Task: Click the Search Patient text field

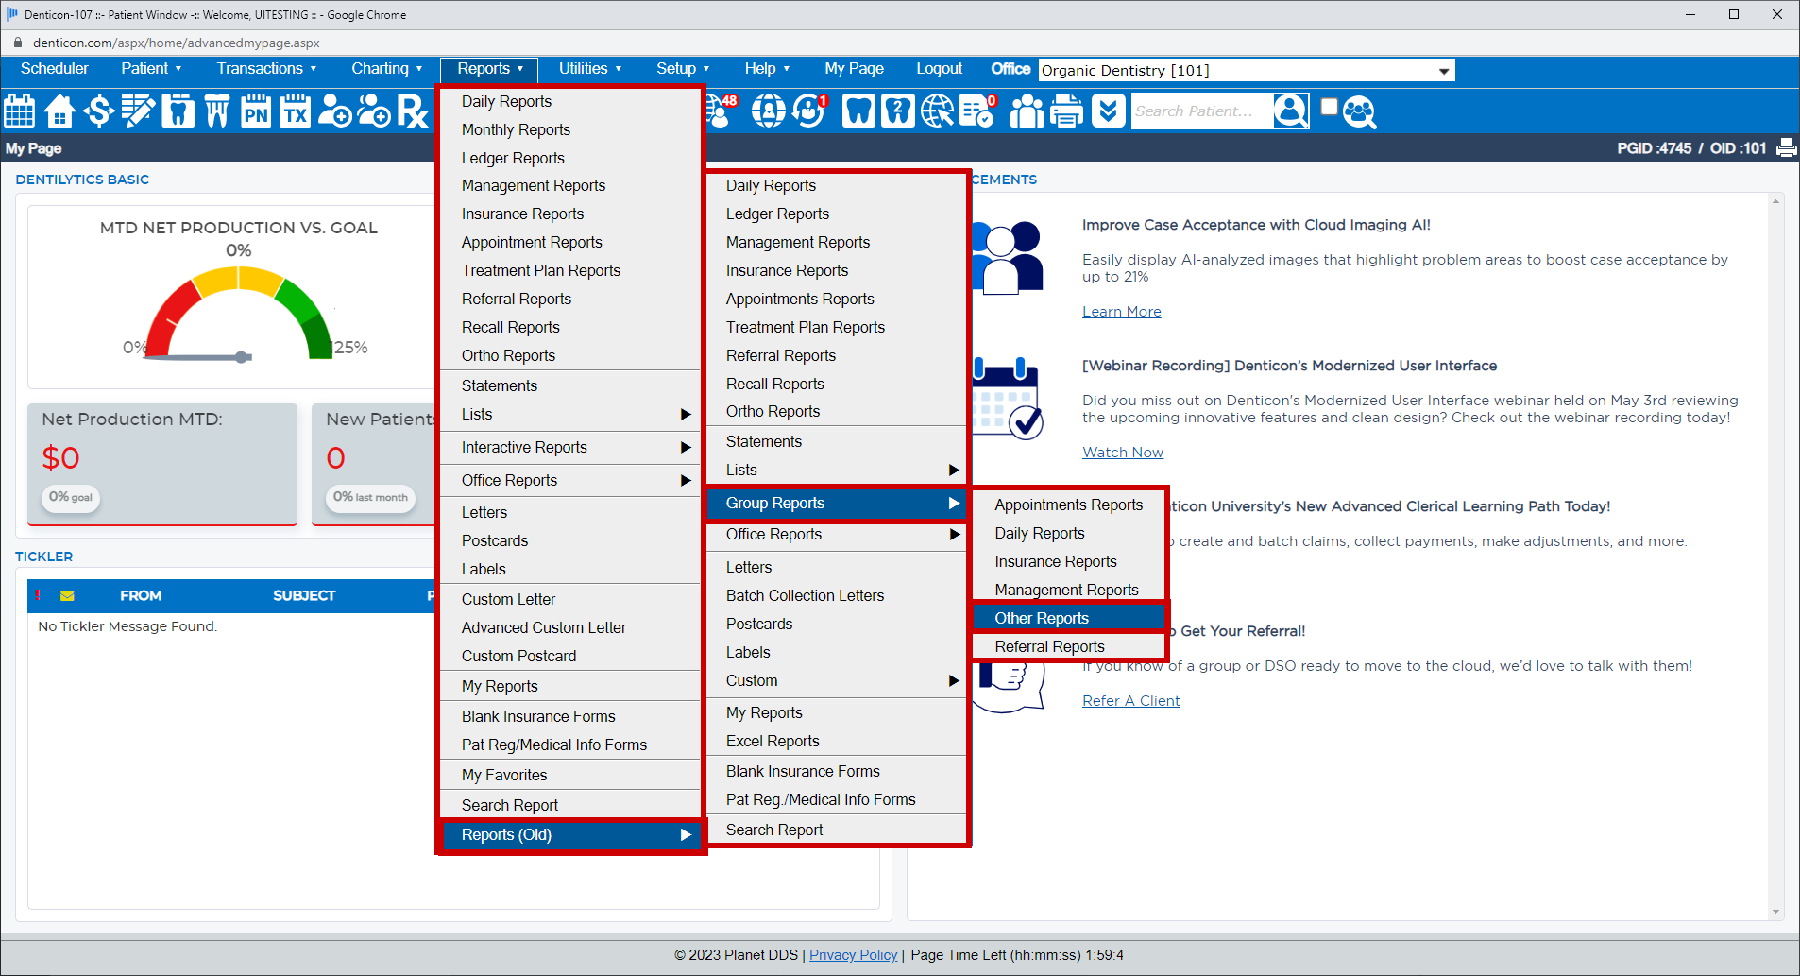Action: 1199,111
